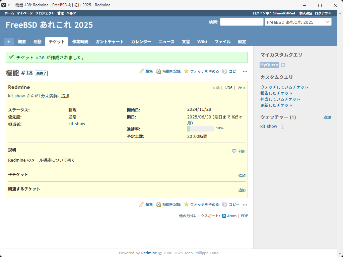
Task: Select the MyQuery custom query
Action: 269,65
